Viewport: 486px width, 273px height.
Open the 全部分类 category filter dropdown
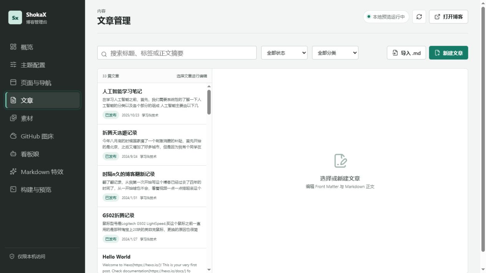coord(335,53)
